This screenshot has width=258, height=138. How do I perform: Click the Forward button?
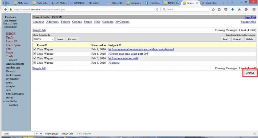(x=73, y=39)
